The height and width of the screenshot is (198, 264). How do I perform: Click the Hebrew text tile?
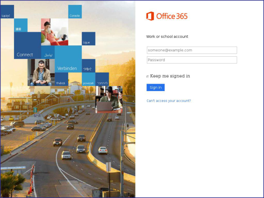click(102, 79)
